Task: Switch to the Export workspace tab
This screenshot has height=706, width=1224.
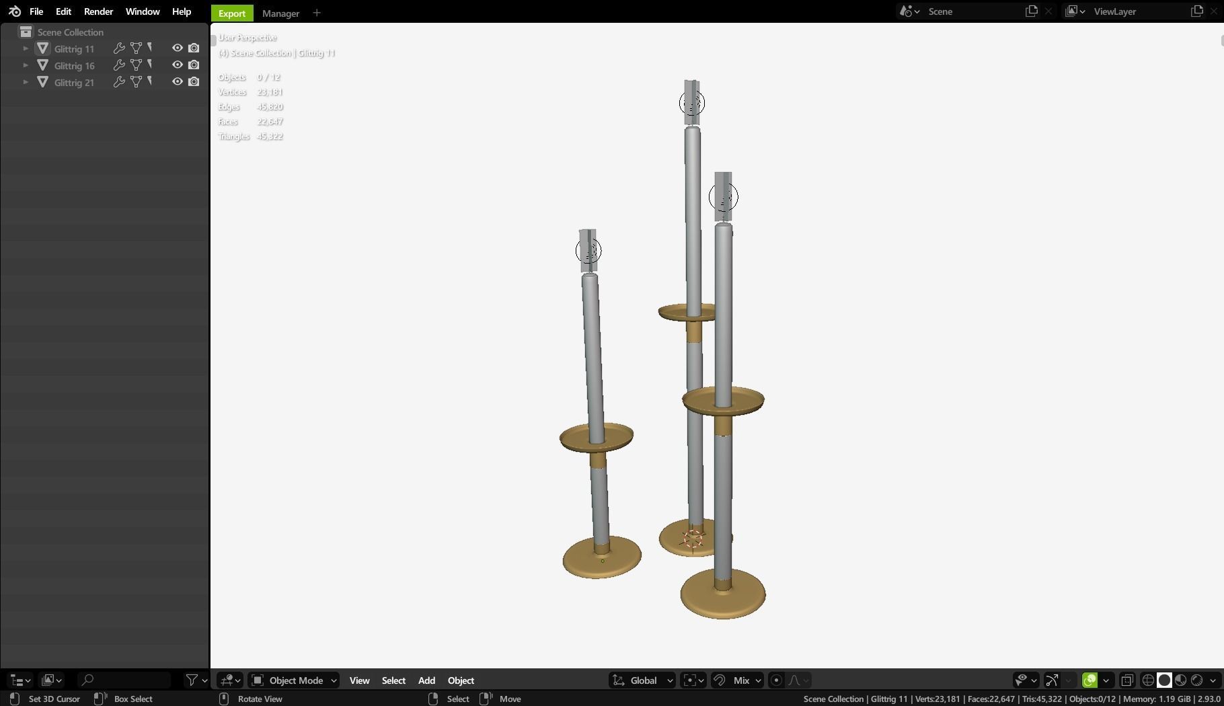Action: point(232,13)
